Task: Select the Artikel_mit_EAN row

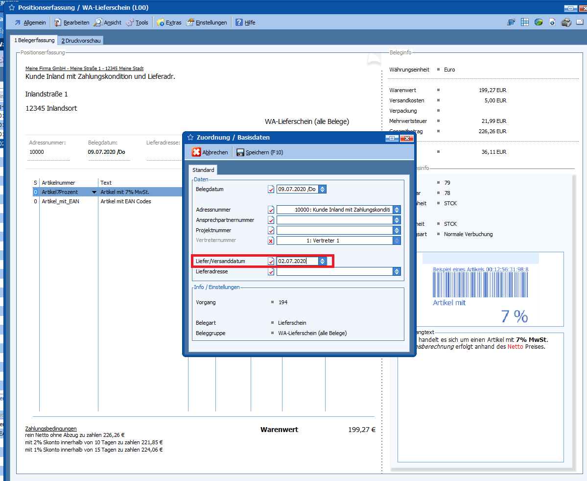Action: click(62, 201)
